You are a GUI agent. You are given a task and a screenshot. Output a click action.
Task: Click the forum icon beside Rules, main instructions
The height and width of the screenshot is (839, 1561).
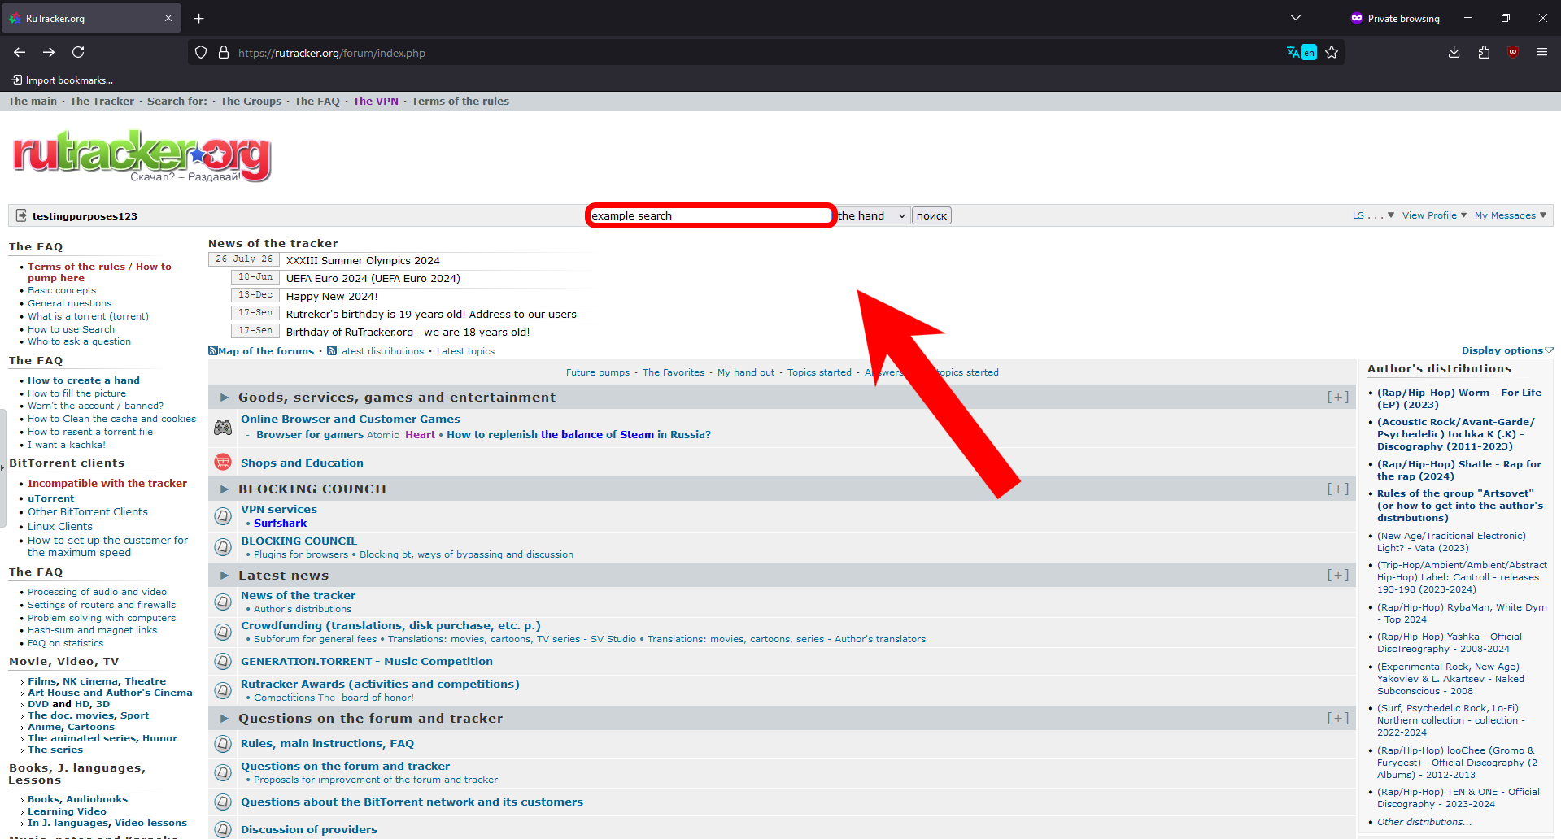(223, 743)
